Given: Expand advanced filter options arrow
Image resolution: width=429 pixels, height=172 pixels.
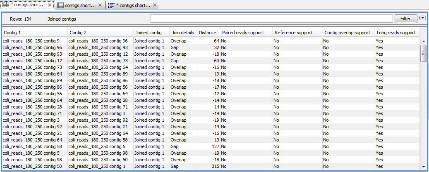Looking at the screenshot, I should [x=423, y=18].
